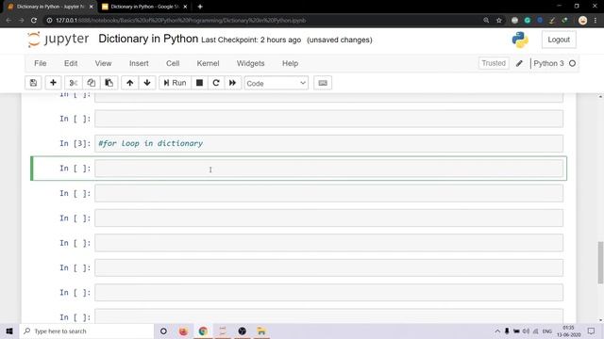Rename the notebook title Dictionary in Python
The image size is (604, 339).
148,39
